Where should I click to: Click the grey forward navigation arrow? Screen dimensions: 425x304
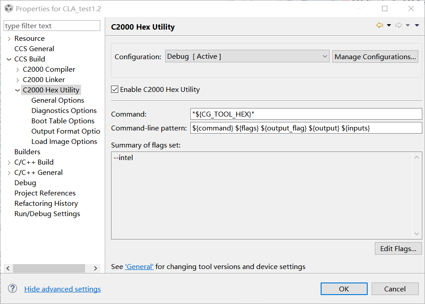tap(399, 25)
